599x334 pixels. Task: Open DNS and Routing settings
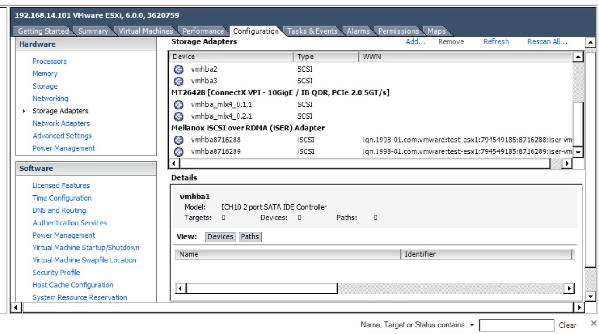(59, 210)
